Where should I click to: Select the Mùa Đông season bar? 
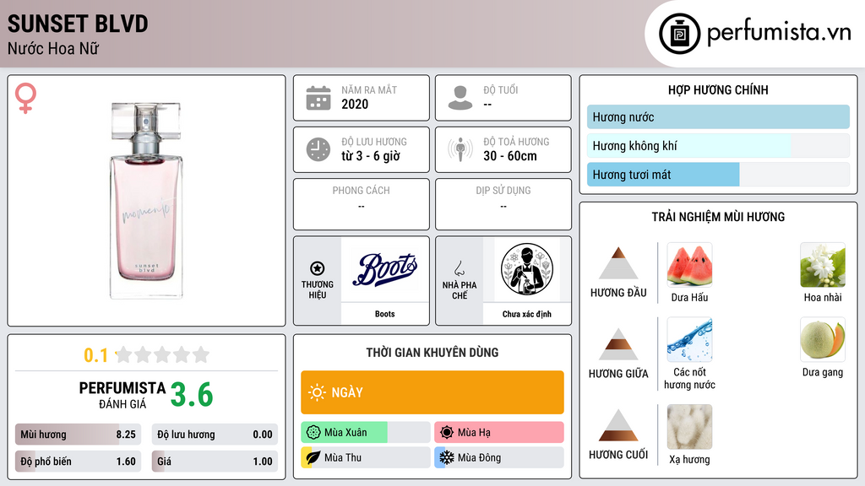pyautogui.click(x=498, y=457)
